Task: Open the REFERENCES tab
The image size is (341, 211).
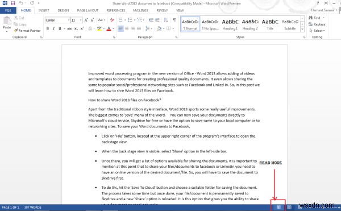Action: pyautogui.click(x=116, y=10)
